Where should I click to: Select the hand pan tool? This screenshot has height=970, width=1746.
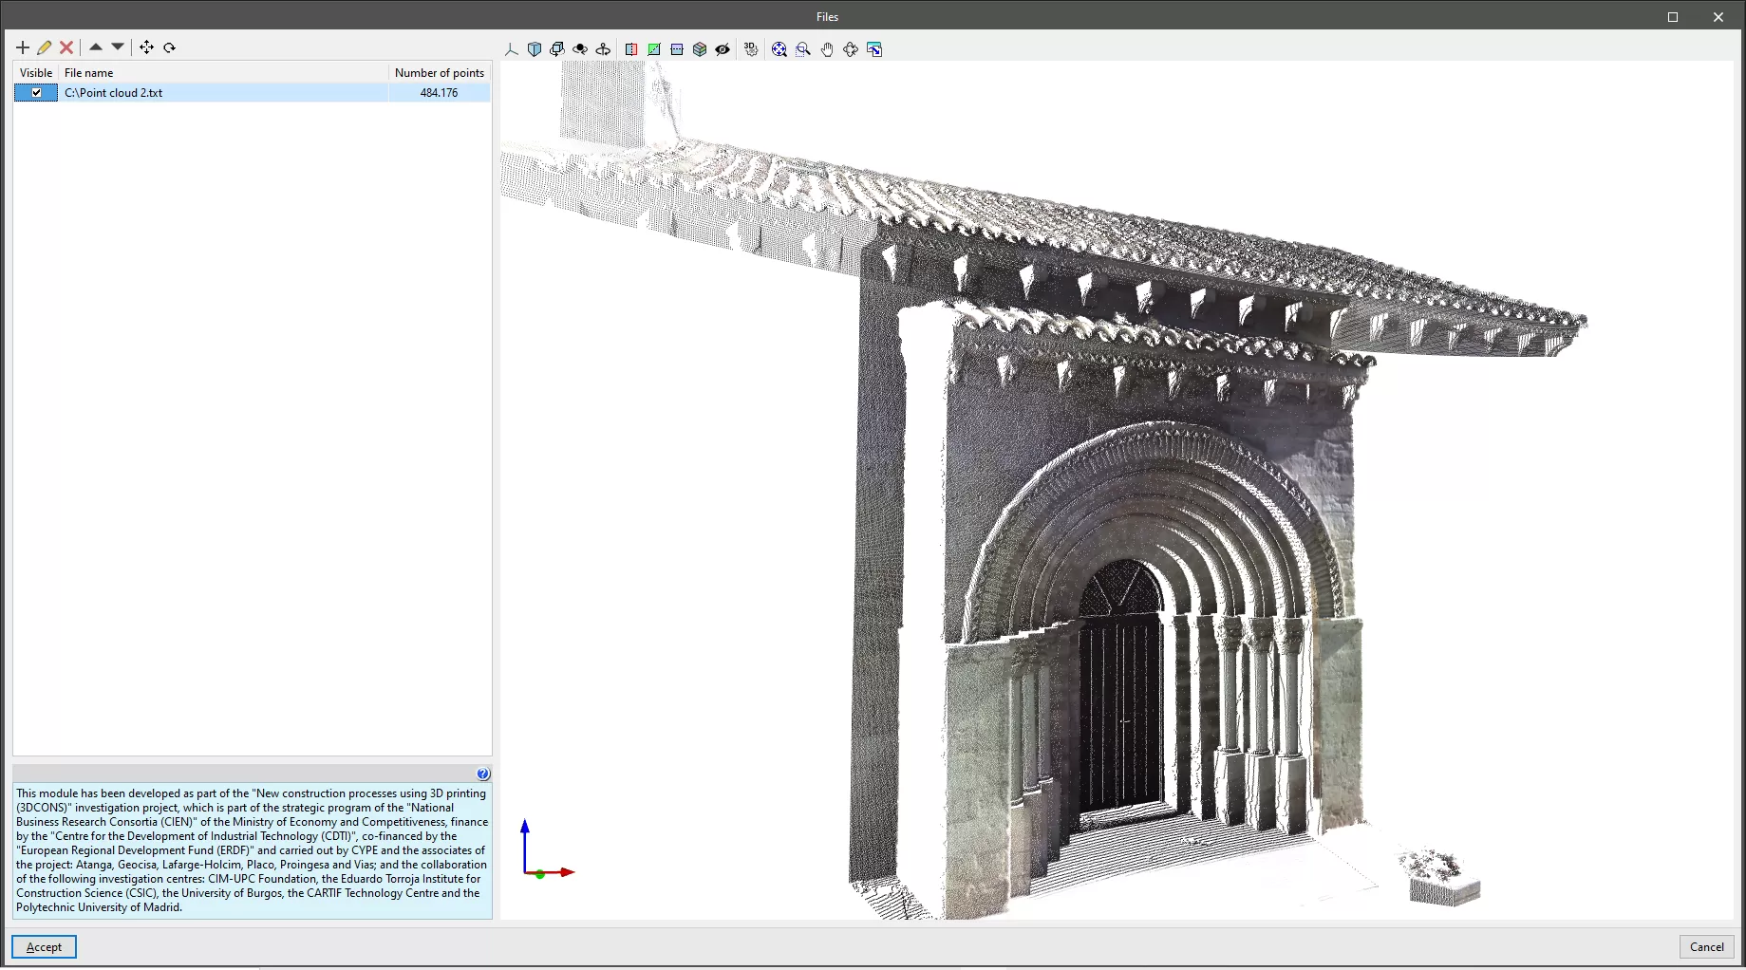(x=827, y=49)
